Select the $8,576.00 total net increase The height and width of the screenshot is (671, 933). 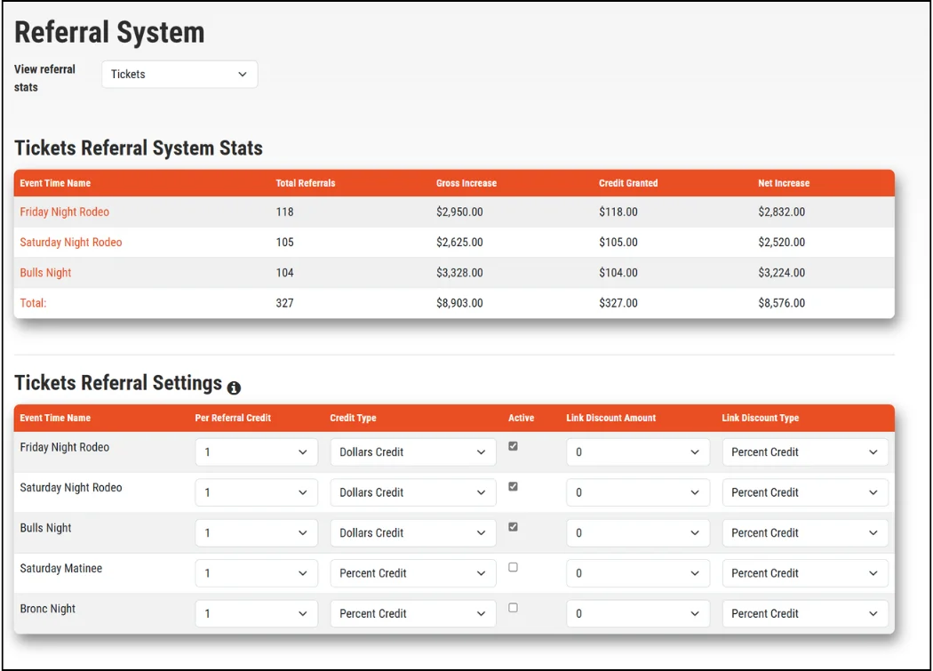click(x=781, y=303)
